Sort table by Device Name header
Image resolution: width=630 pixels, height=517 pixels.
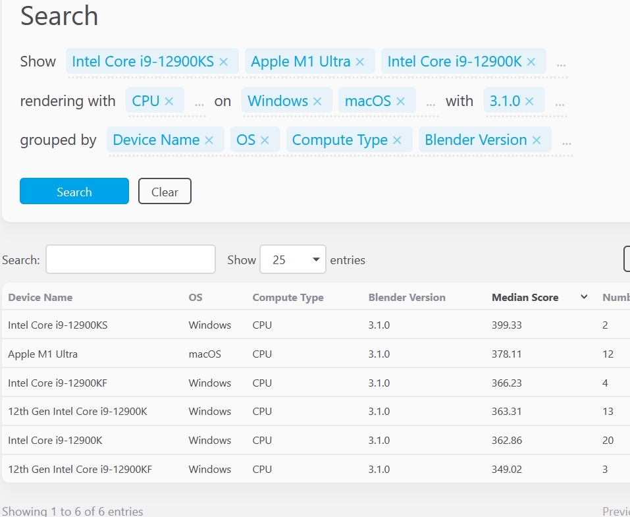(40, 298)
